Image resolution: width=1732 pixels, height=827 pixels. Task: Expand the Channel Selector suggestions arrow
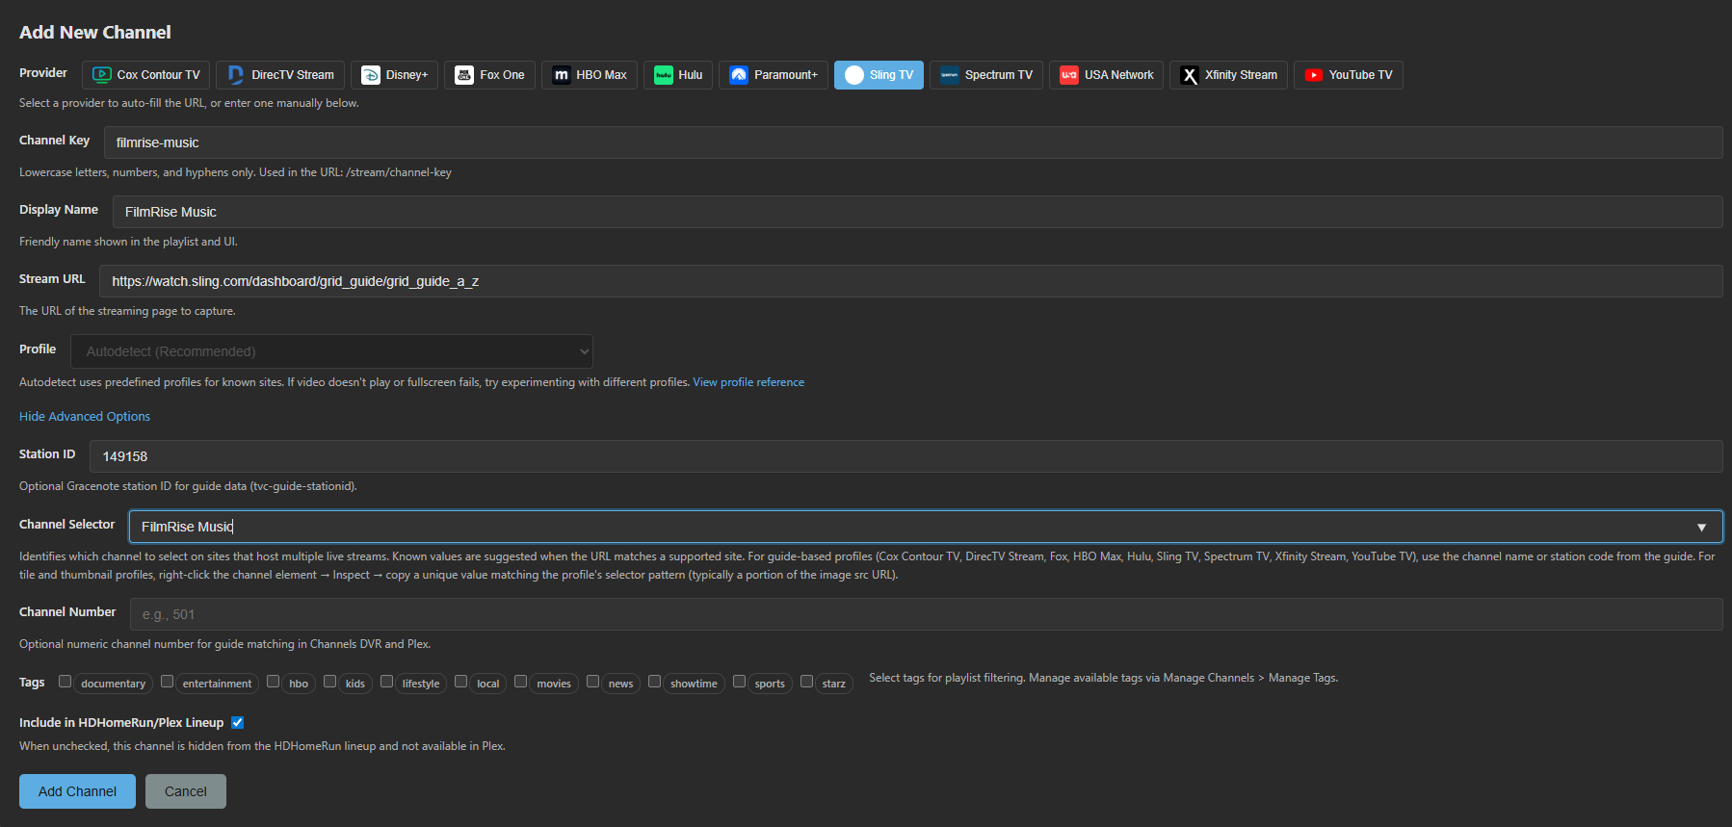point(1701,528)
